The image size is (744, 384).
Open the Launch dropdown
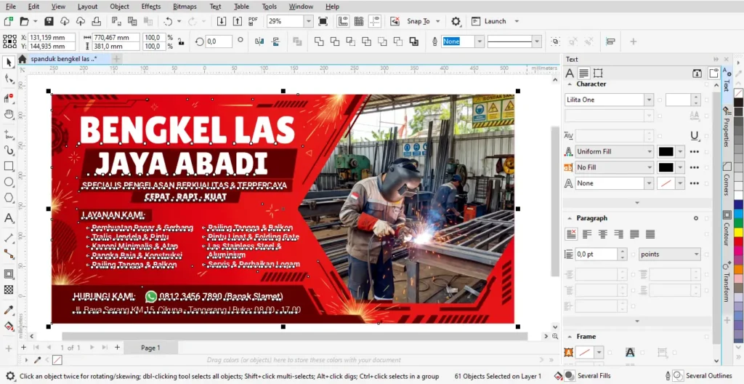coord(517,21)
